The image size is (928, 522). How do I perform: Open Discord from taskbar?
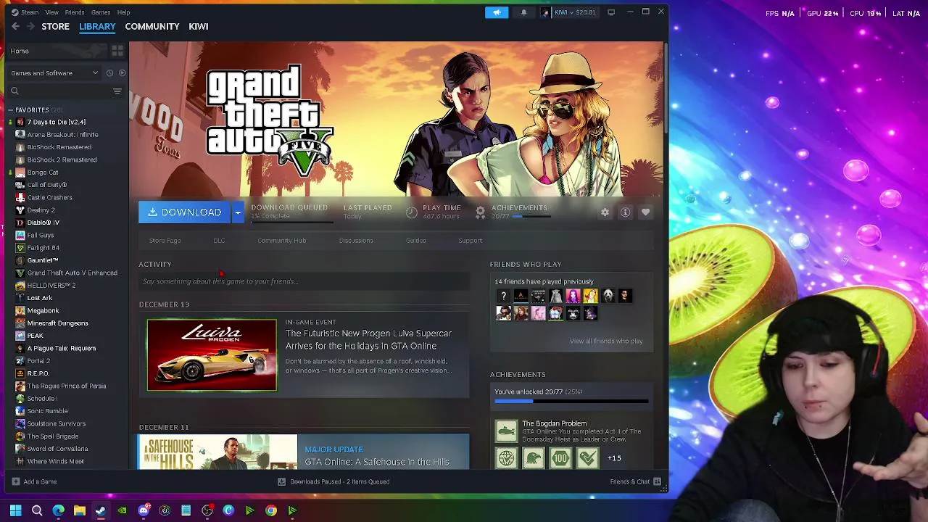point(144,510)
